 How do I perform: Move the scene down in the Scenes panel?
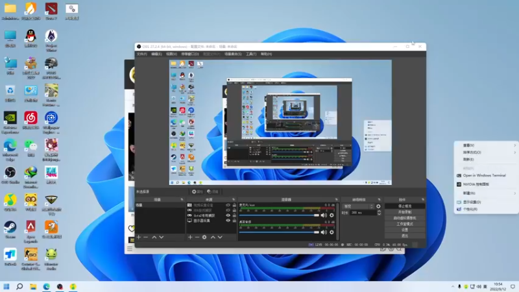[x=161, y=237]
